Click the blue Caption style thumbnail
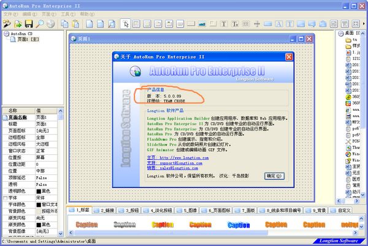Image resolution: width=368 pixels, height=246 pixels. click(x=239, y=225)
